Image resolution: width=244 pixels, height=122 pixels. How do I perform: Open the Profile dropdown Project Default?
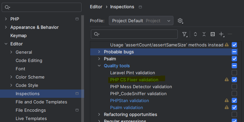[x=141, y=21]
